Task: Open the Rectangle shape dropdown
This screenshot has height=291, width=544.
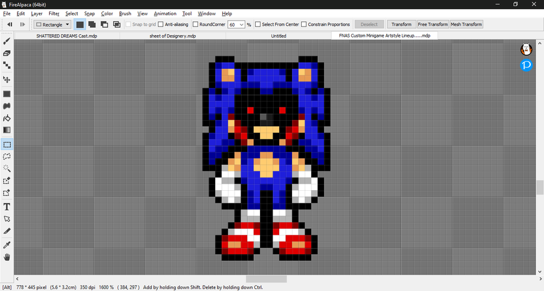Action: (x=53, y=24)
